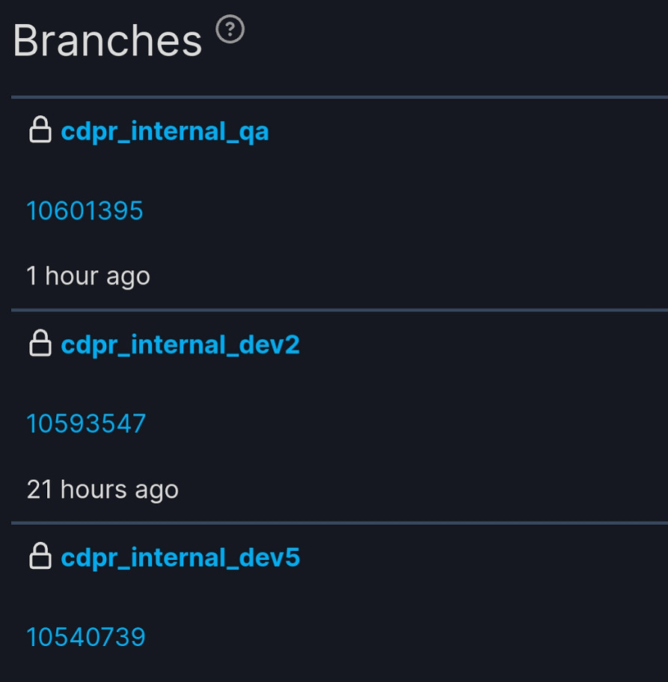Open the cdpr_internal_qa branch
This screenshot has height=682, width=668.
(165, 132)
